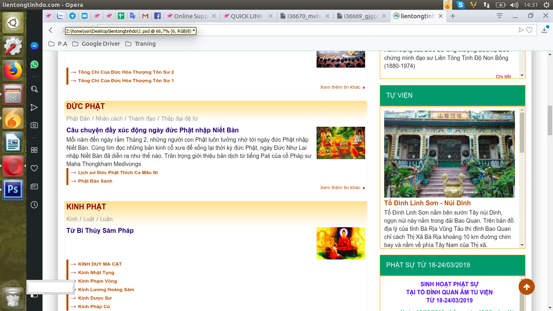This screenshot has width=553, height=311.
Task: Click the send page arrow in address bar
Action: 521,30
